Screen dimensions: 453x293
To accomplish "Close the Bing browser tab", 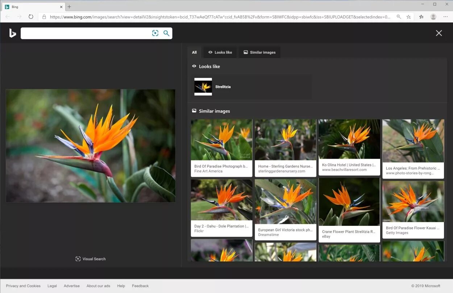I will coord(61,7).
